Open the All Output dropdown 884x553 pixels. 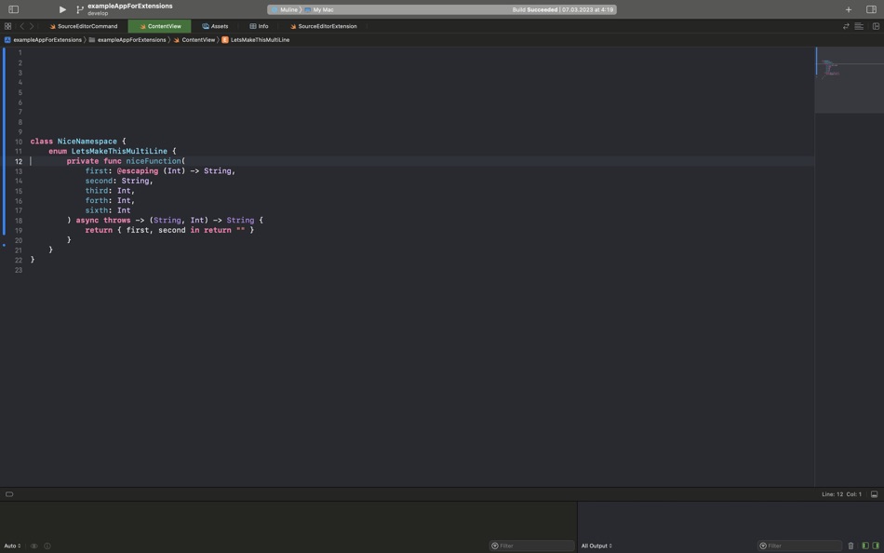[x=596, y=546]
